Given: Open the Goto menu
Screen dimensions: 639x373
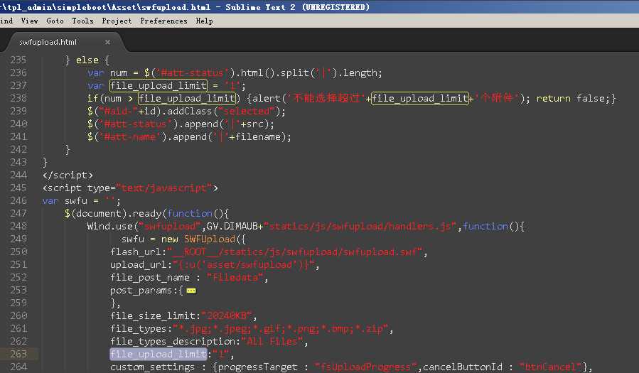Looking at the screenshot, I should [x=55, y=21].
